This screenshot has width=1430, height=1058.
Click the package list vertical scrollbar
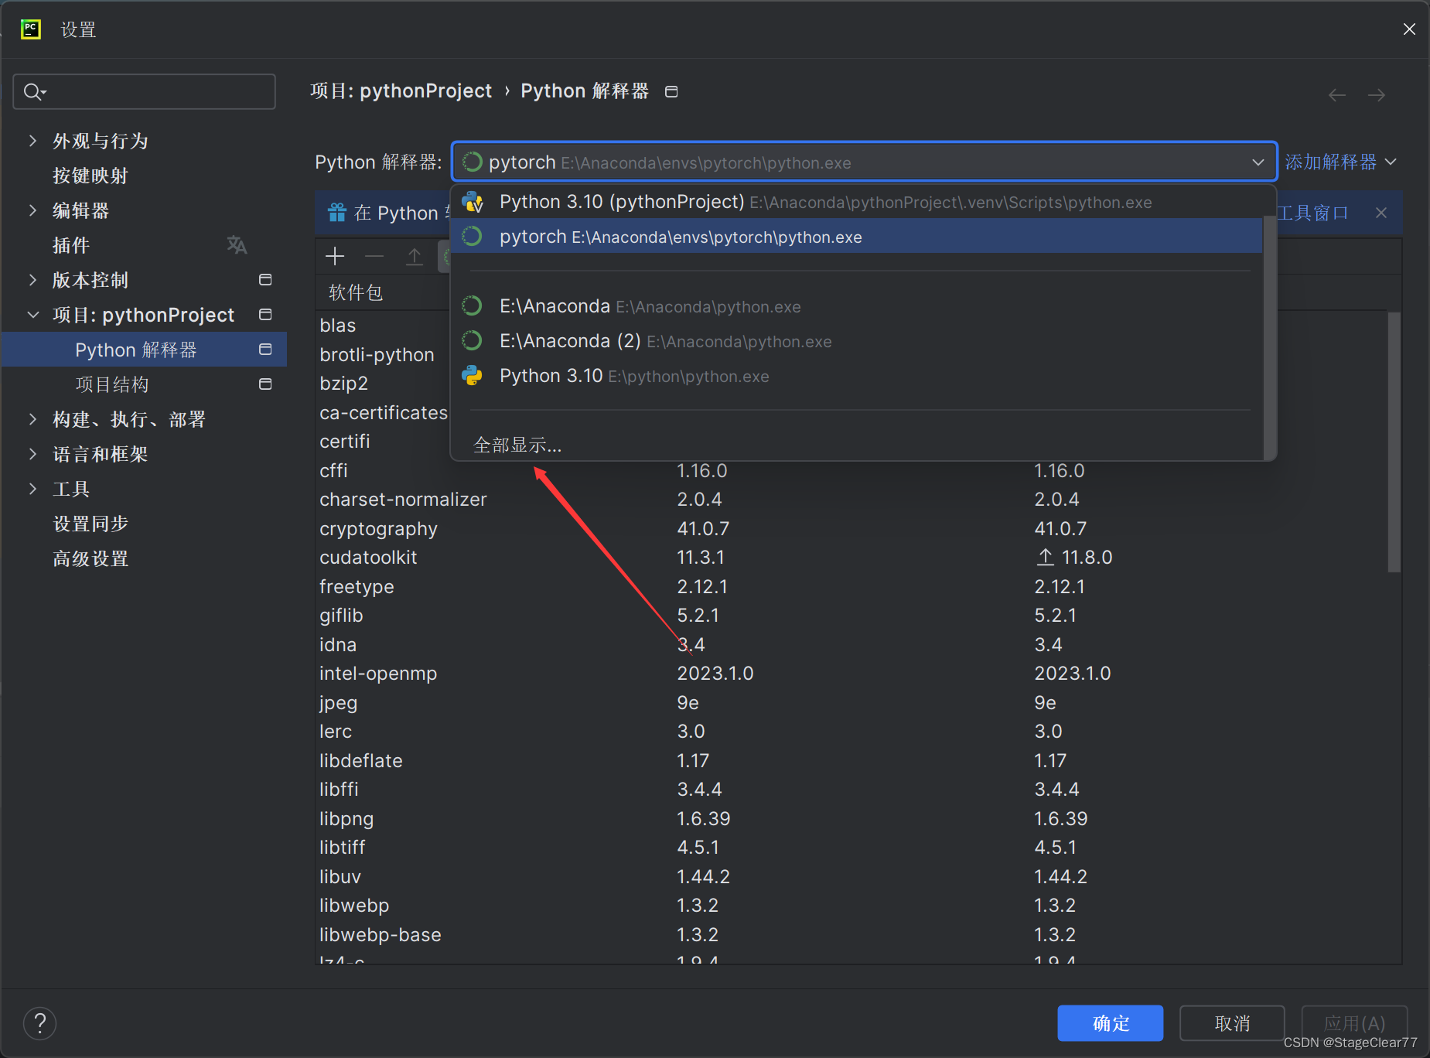1394,441
